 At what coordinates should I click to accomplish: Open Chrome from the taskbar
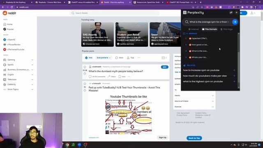point(67,145)
